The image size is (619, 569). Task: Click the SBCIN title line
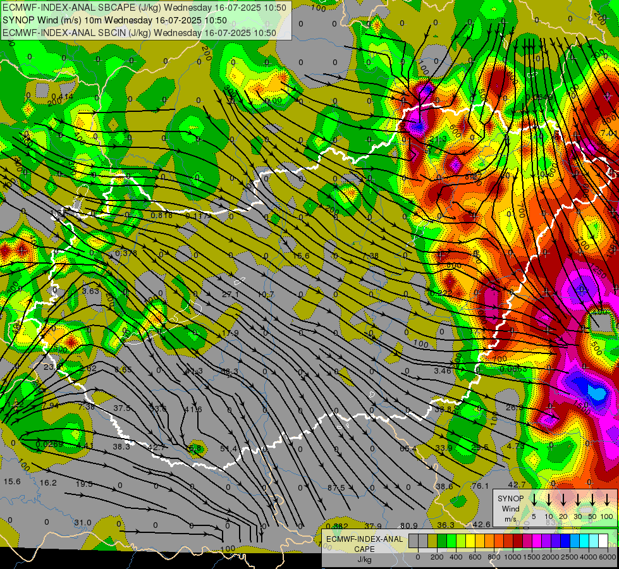click(x=139, y=33)
